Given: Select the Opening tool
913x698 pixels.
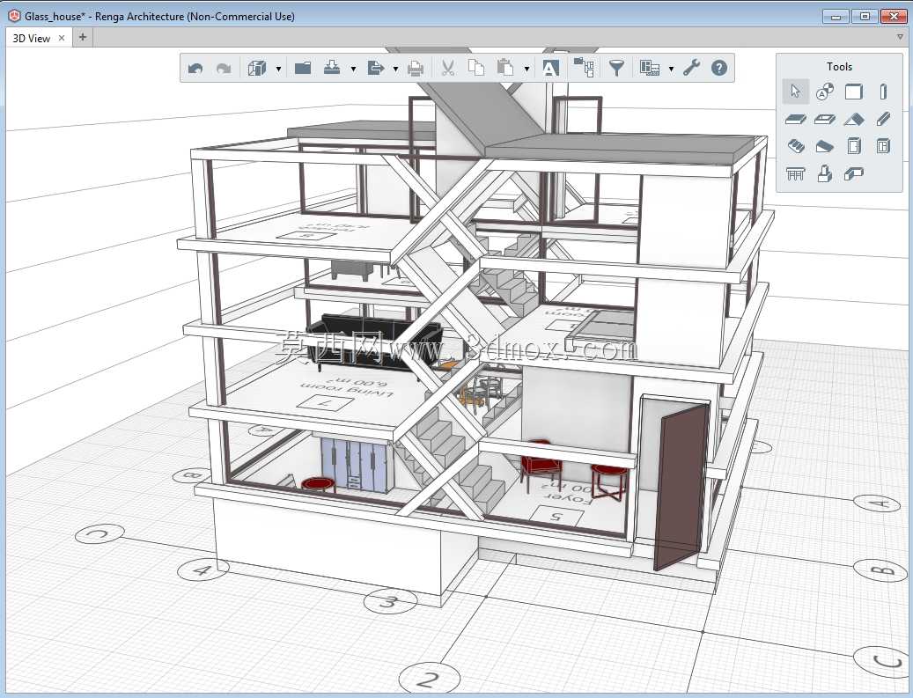Looking at the screenshot, I should click(824, 120).
